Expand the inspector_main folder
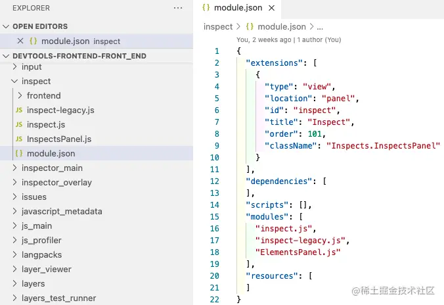The height and width of the screenshot is (305, 444). (14, 168)
